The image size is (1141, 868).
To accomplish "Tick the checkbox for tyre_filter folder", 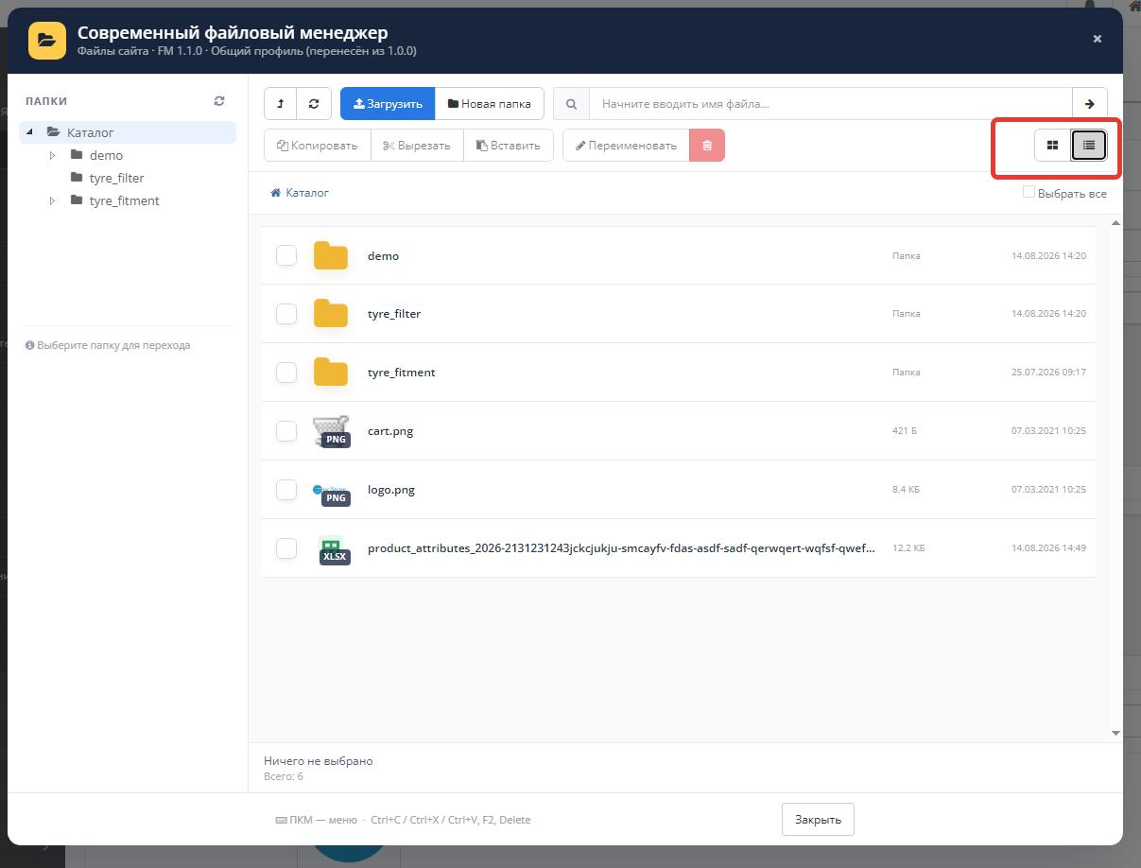I will 286,314.
